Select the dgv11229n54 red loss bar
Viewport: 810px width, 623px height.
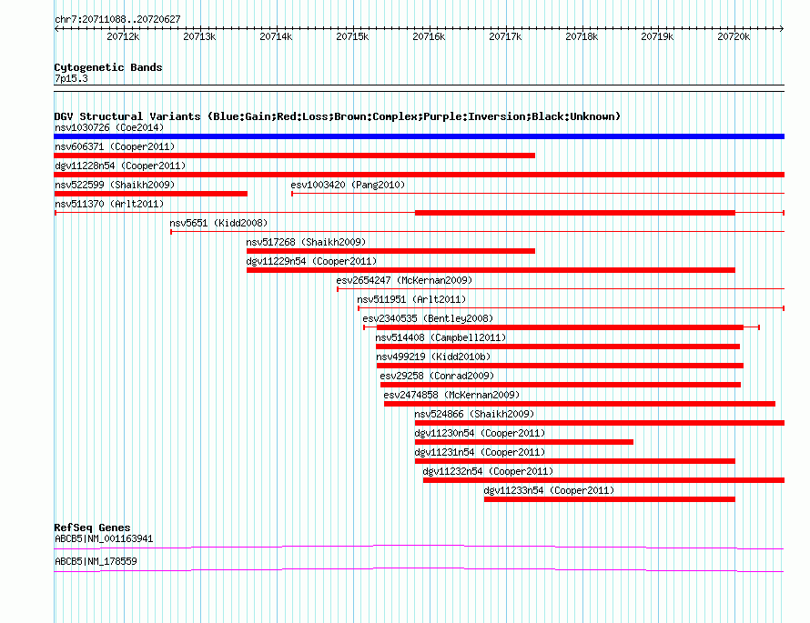(x=491, y=270)
